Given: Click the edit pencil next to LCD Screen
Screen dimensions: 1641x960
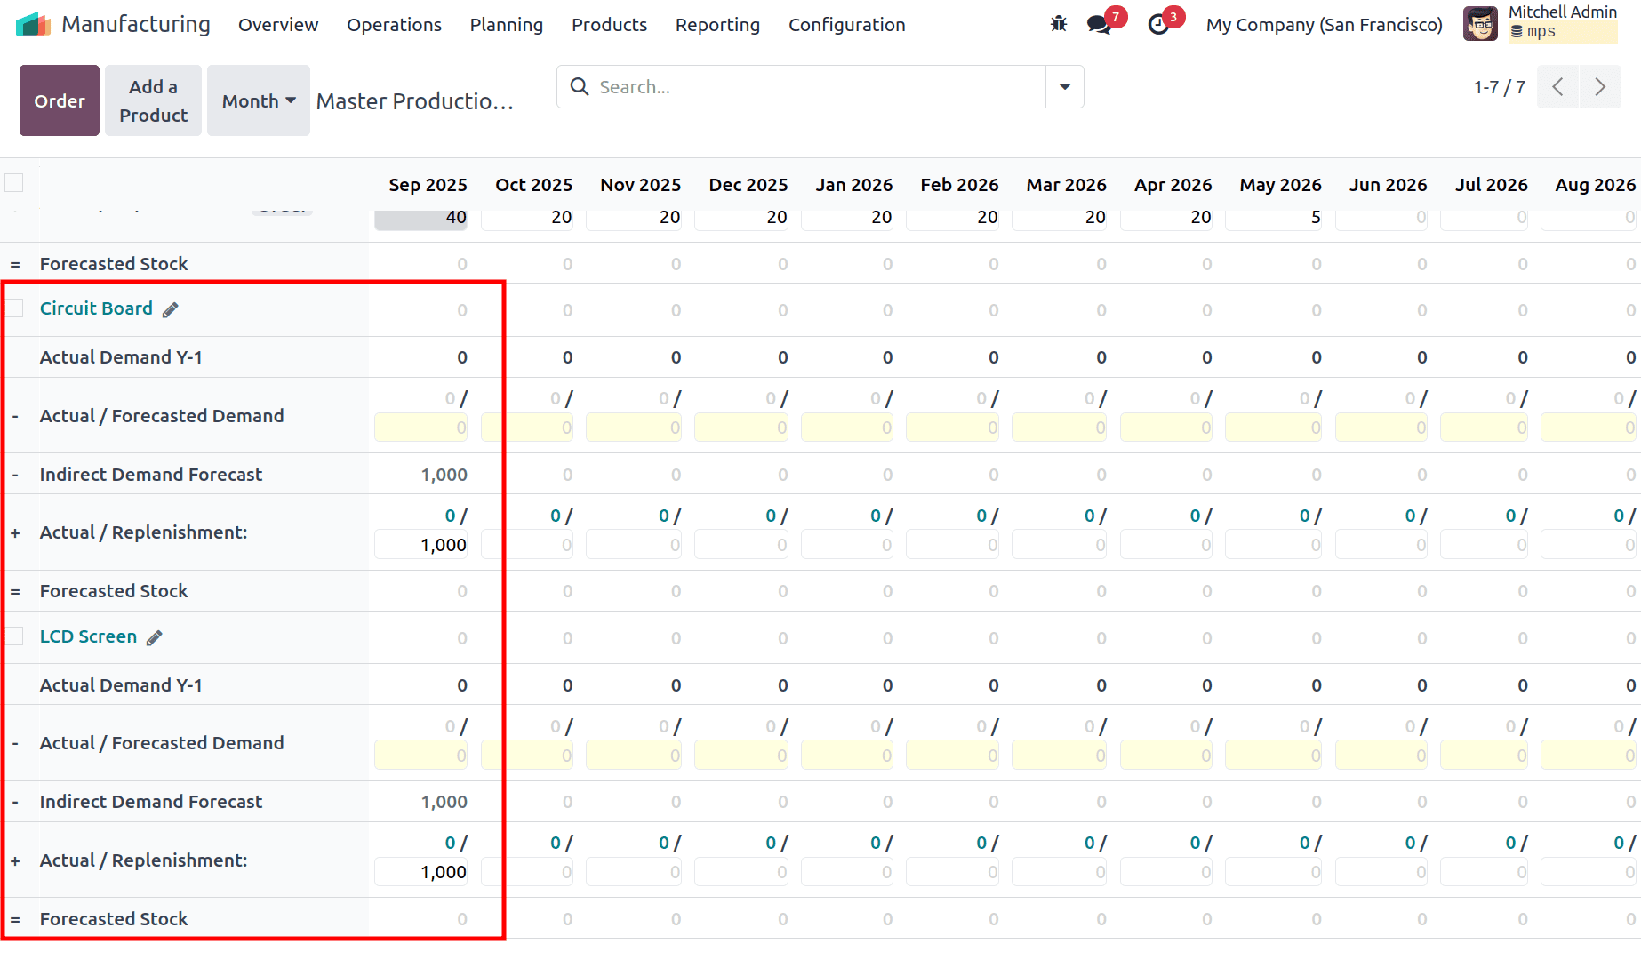Looking at the screenshot, I should 153,637.
